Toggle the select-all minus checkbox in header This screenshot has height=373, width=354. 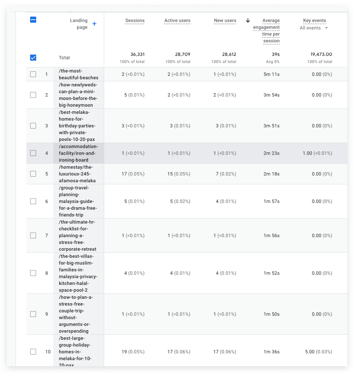pyautogui.click(x=33, y=20)
